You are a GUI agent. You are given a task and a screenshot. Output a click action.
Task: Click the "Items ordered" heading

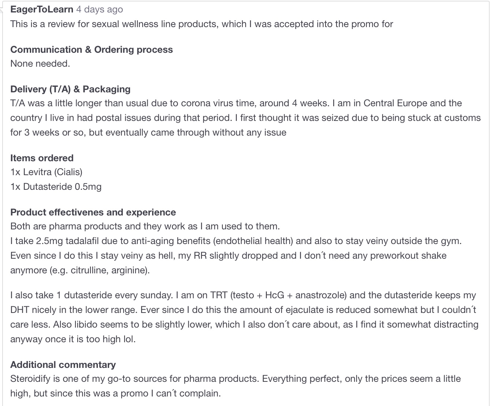click(42, 158)
